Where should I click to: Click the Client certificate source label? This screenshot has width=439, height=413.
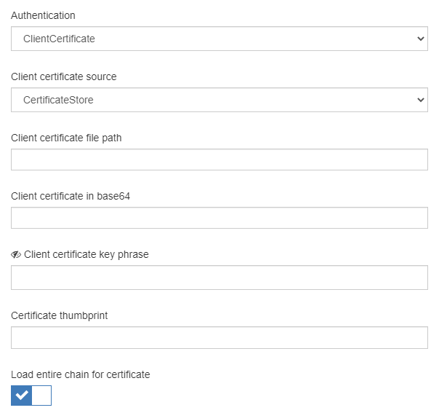[x=64, y=76]
